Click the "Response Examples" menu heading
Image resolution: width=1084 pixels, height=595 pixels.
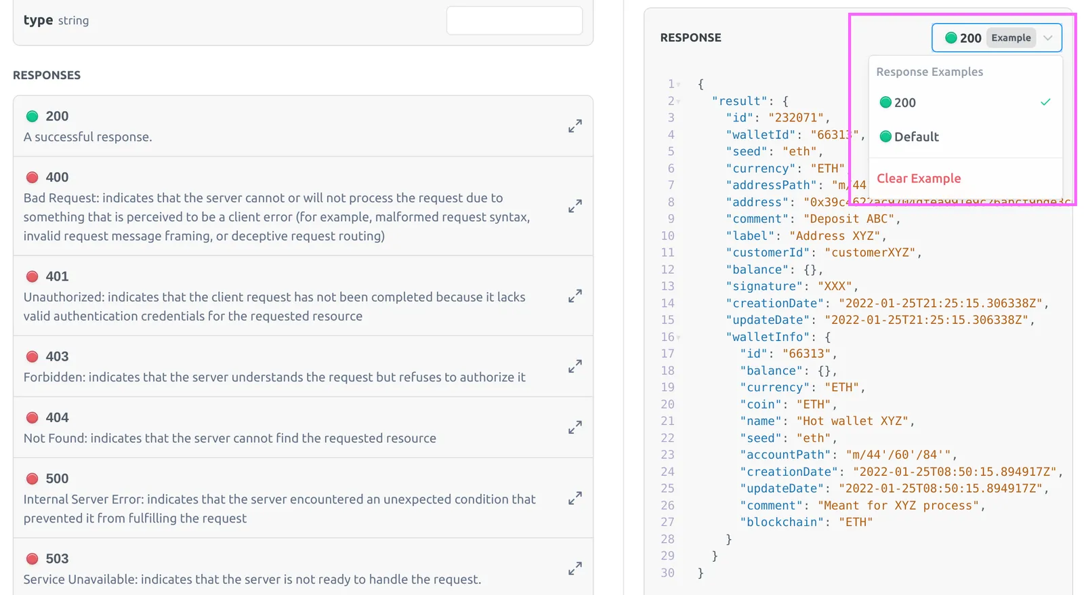point(930,72)
